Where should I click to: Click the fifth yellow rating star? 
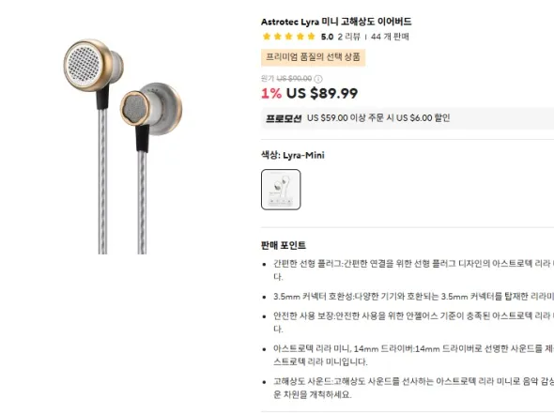point(311,37)
